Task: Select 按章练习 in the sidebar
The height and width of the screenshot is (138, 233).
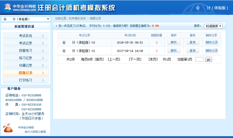Action: click(25, 51)
